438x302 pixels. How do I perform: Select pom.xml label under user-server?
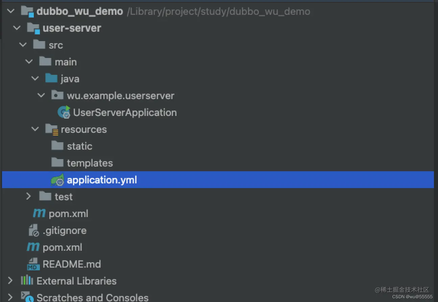pyautogui.click(x=69, y=214)
